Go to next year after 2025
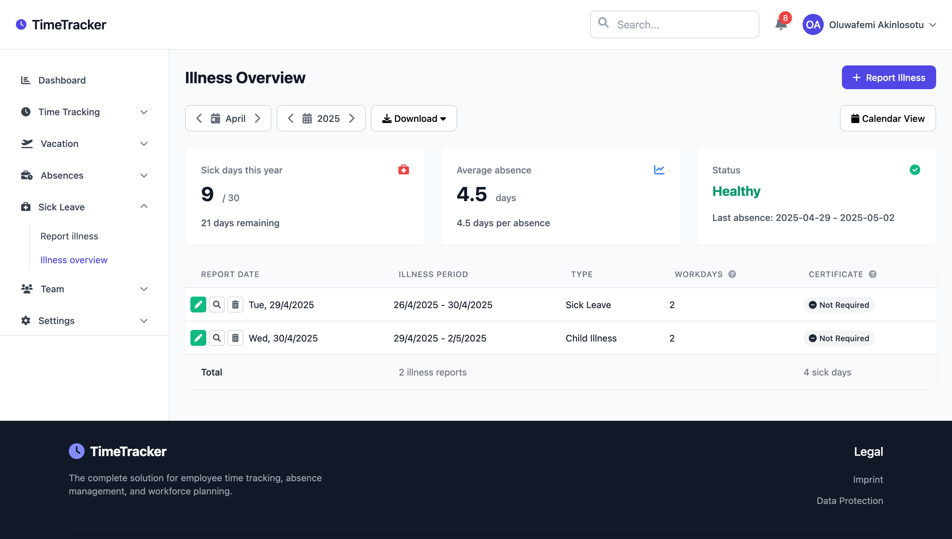Image resolution: width=952 pixels, height=539 pixels. pyautogui.click(x=352, y=119)
